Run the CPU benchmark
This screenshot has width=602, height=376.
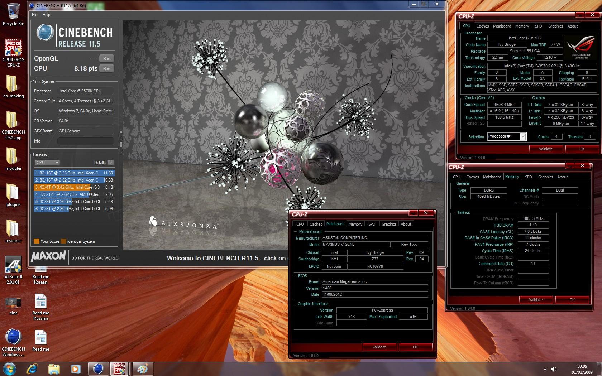pos(107,69)
